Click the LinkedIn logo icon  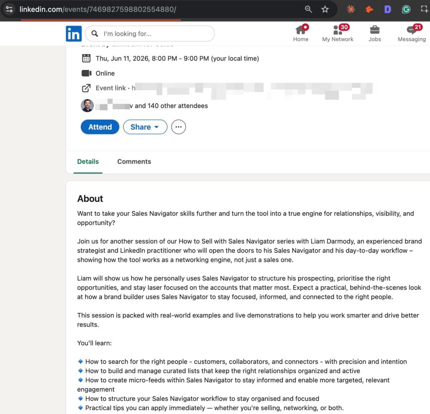point(73,34)
